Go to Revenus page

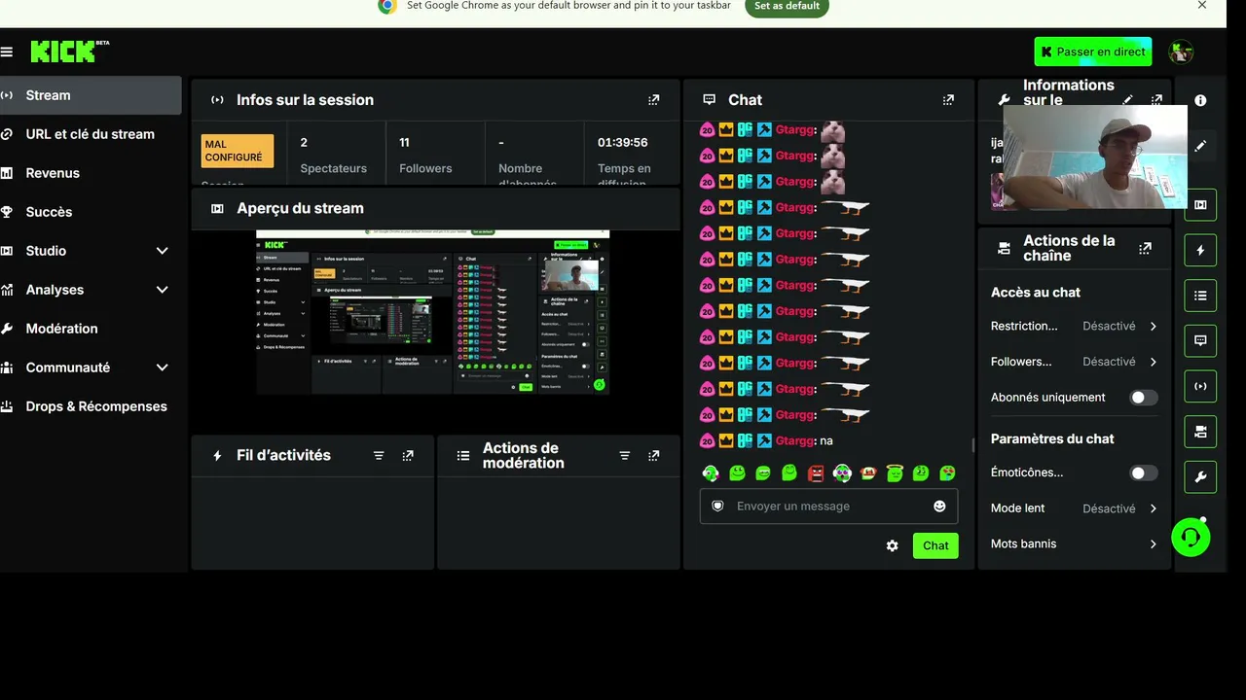tap(91, 173)
